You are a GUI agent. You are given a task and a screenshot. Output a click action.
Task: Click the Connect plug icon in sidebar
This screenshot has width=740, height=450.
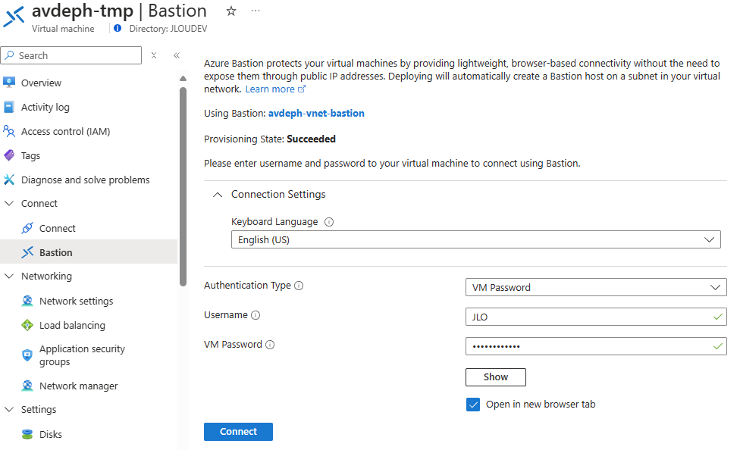click(27, 228)
